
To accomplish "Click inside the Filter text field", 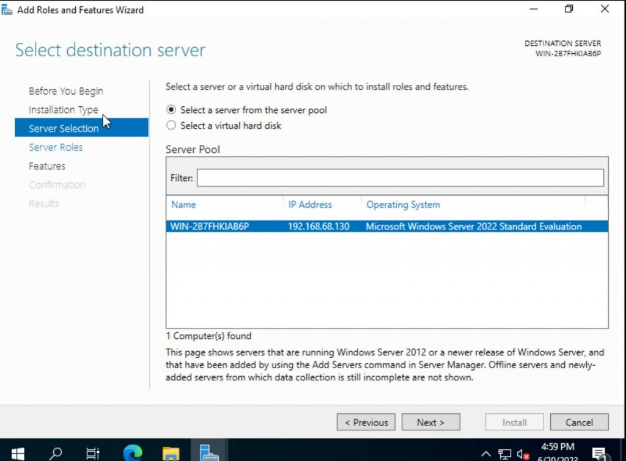I will click(397, 178).
